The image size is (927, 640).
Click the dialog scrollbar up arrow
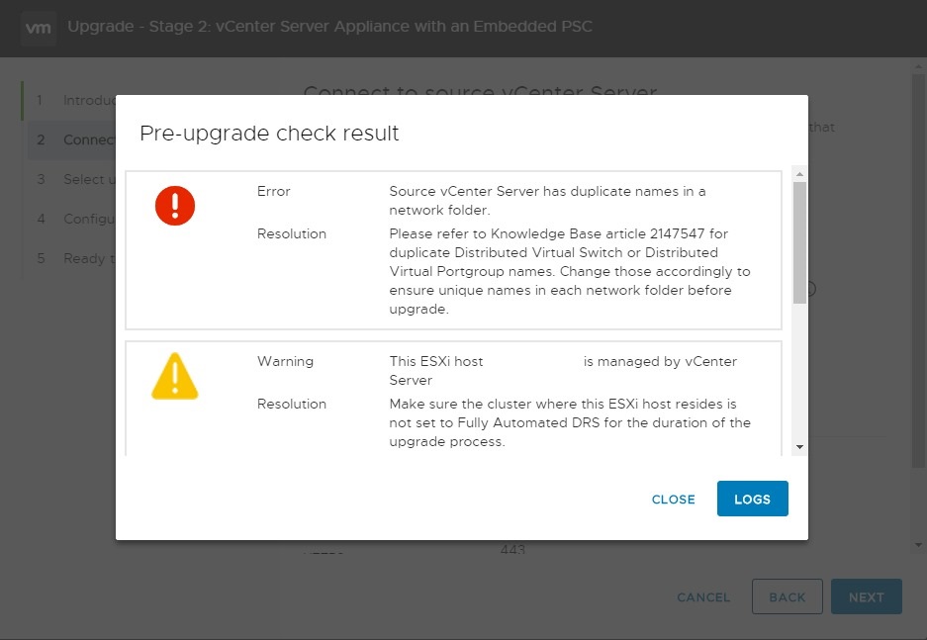(799, 174)
